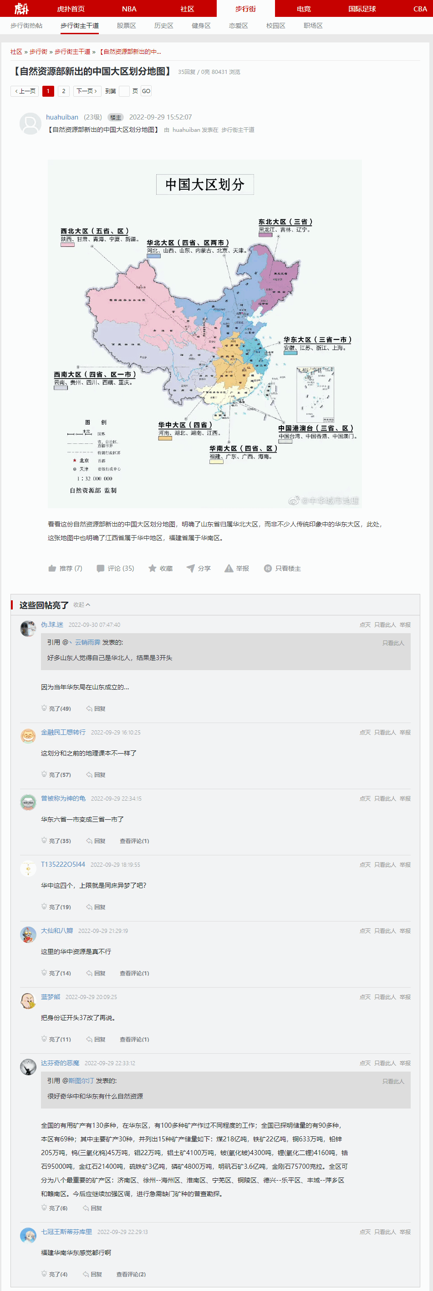Click the 举报 warning triangle icon
Image resolution: width=433 pixels, height=1291 pixels.
coord(229,568)
